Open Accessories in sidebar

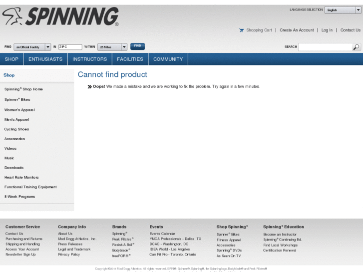click(x=14, y=139)
